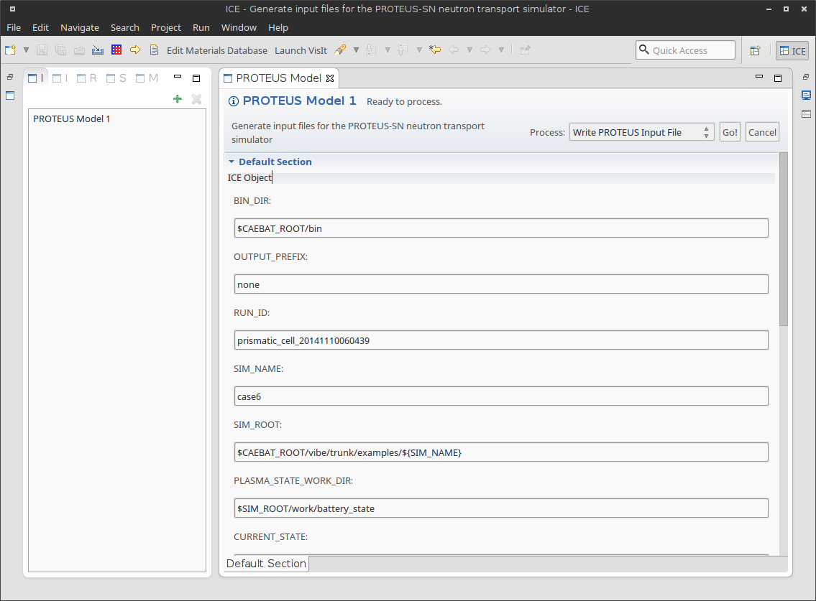Open the Run menu

point(201,27)
